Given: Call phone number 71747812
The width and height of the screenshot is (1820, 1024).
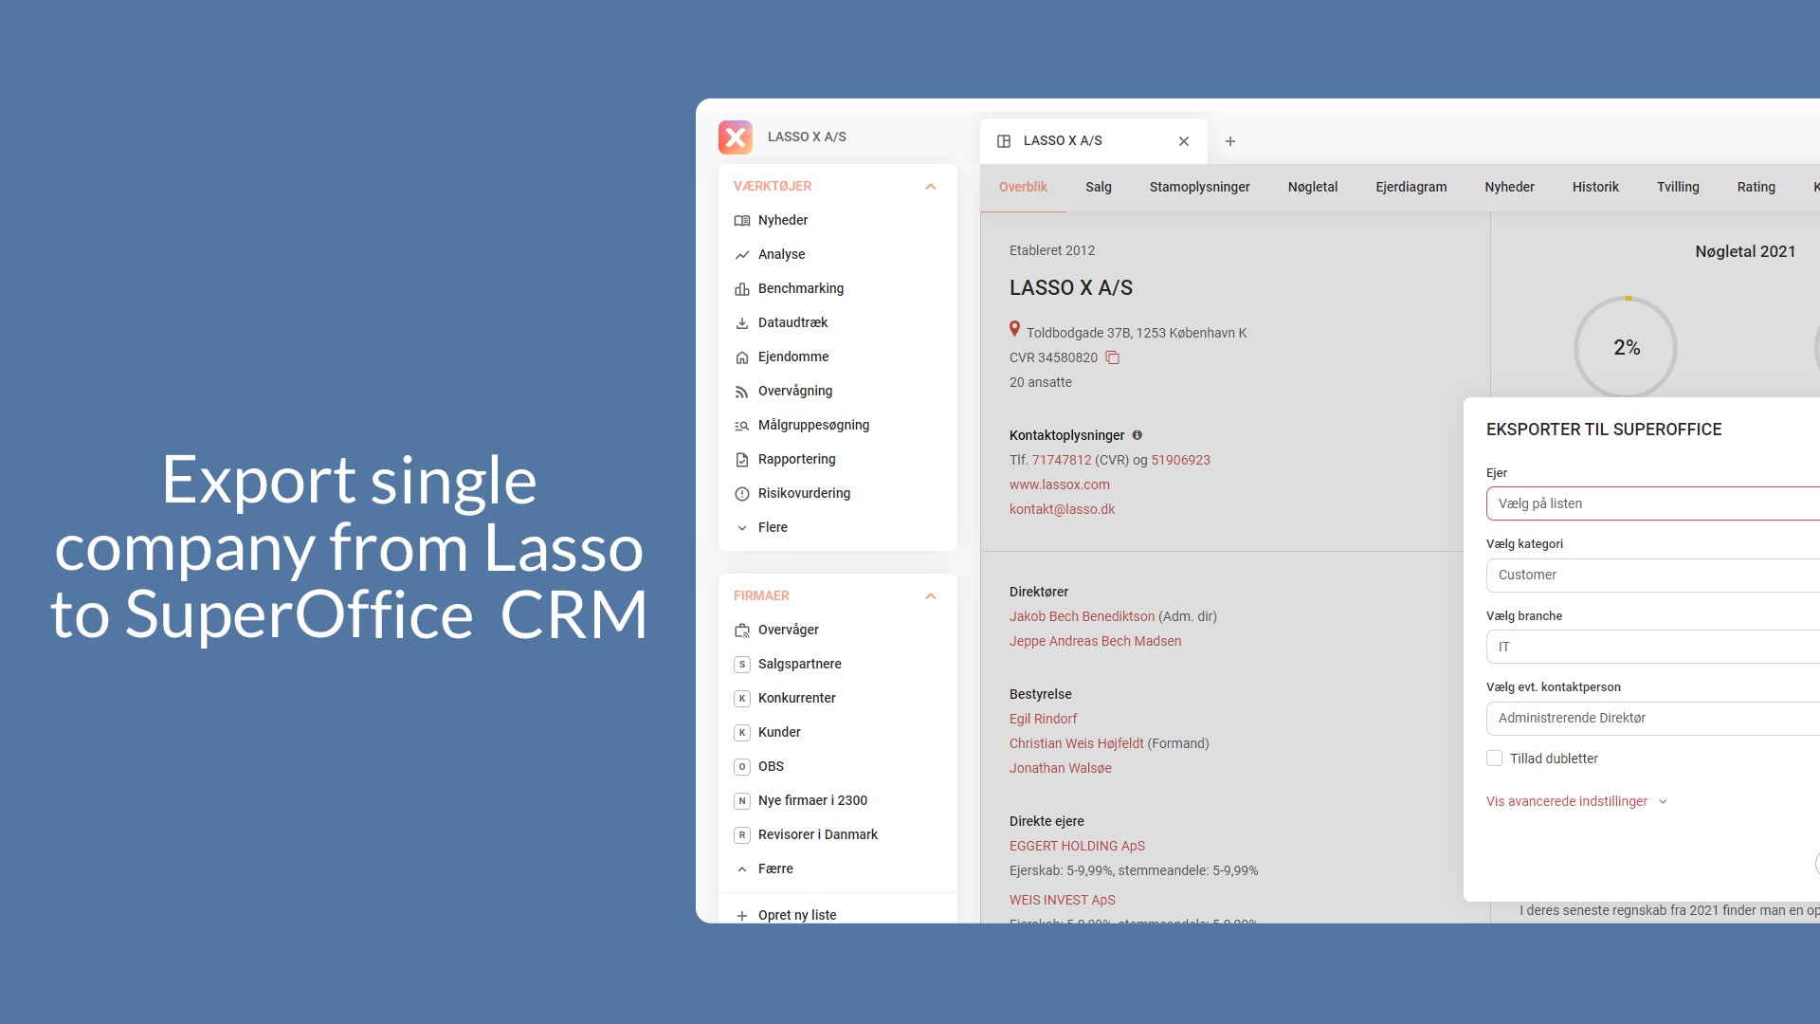Looking at the screenshot, I should 1062,461.
